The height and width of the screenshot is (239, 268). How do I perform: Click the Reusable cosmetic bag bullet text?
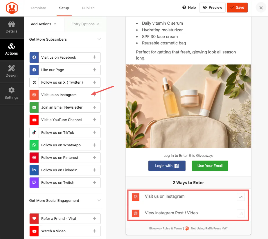(164, 43)
